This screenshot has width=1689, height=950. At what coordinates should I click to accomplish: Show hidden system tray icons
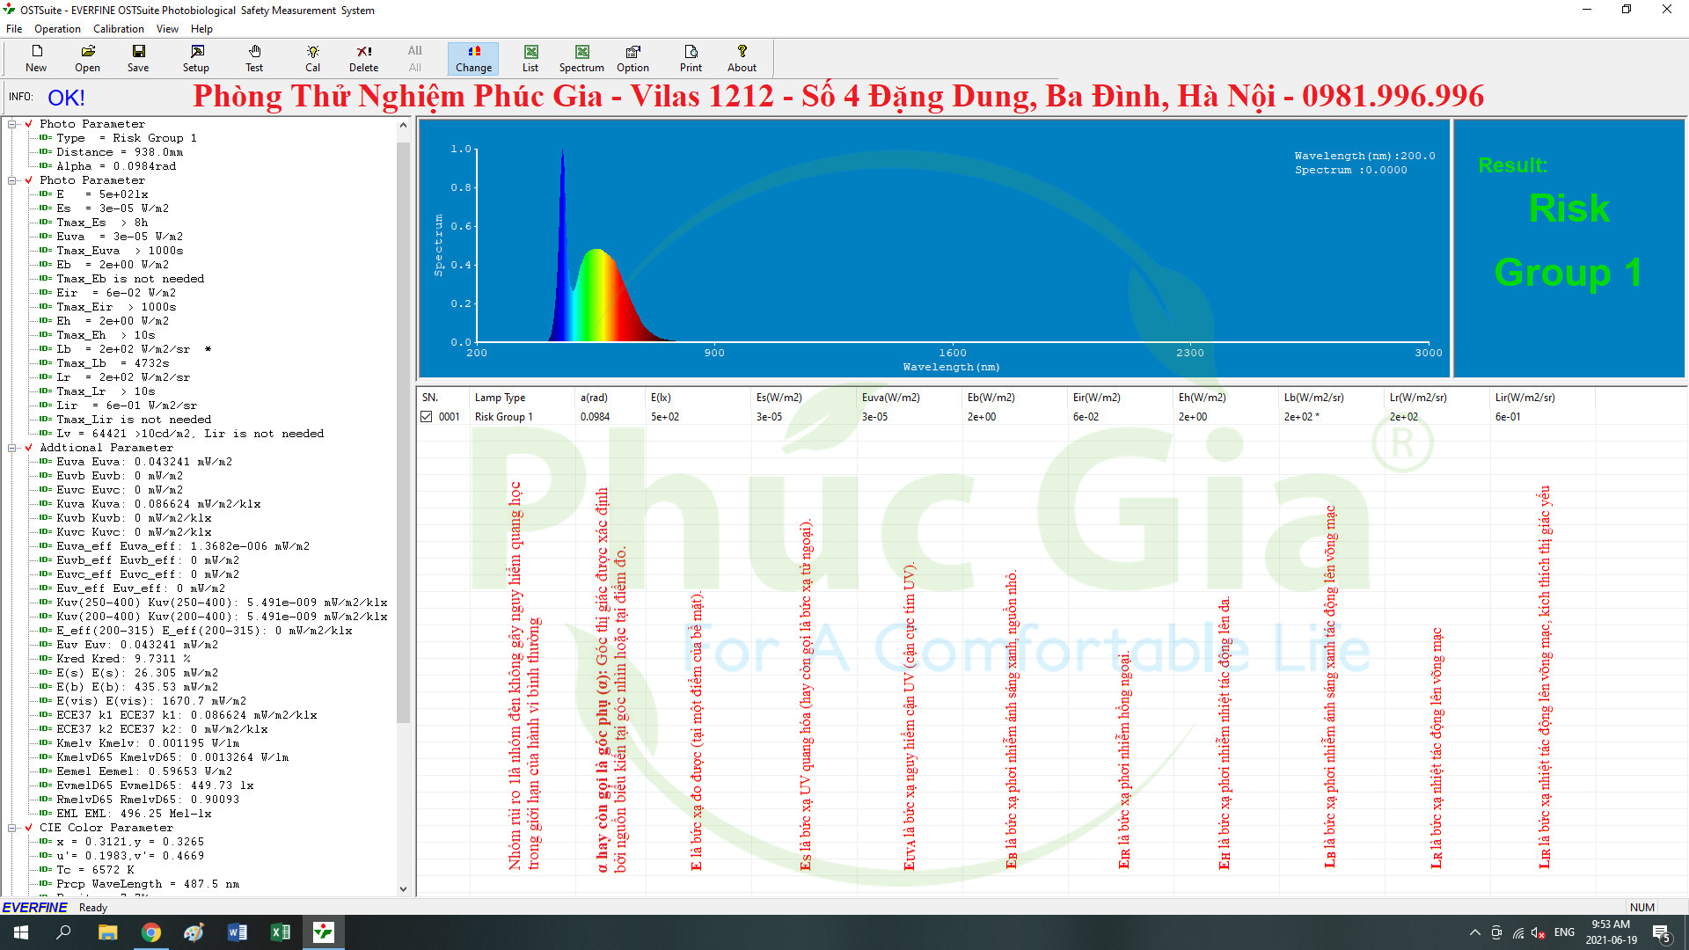tap(1474, 932)
